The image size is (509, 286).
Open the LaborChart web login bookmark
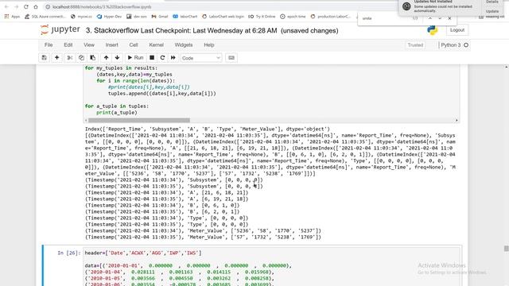[x=223, y=17]
